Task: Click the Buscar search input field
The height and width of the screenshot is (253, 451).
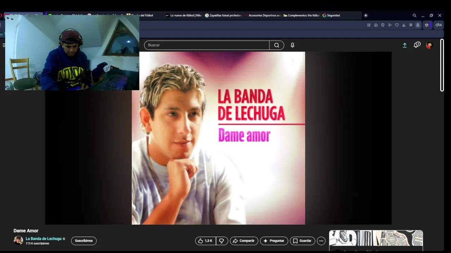Action: coord(207,45)
